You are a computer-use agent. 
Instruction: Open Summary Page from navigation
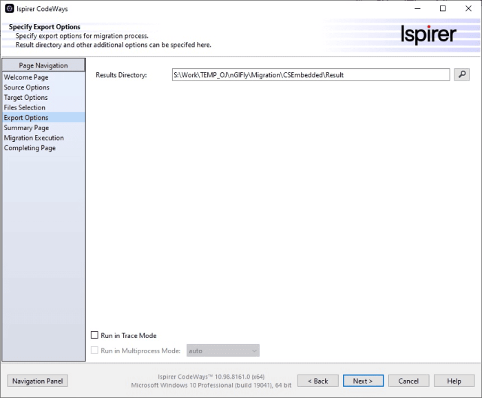(x=26, y=128)
